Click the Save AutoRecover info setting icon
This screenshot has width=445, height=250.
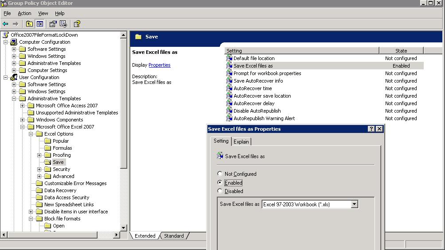(x=229, y=81)
